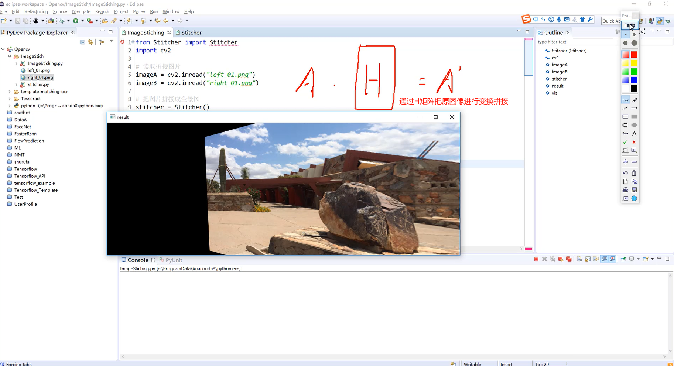Click the Quick Access search field
Screen dimensions: 674x366
tap(611, 21)
